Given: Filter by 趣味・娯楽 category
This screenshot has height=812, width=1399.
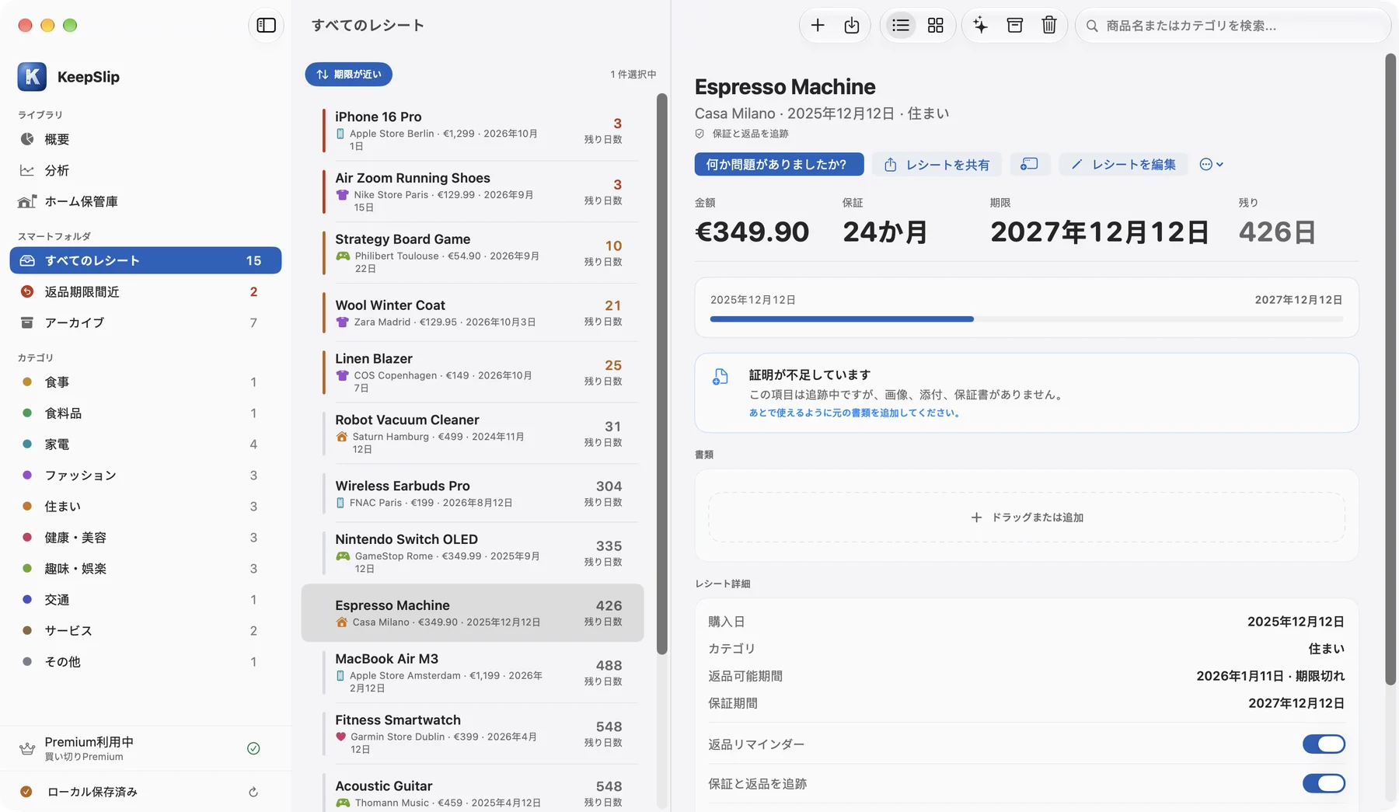Looking at the screenshot, I should click(145, 568).
